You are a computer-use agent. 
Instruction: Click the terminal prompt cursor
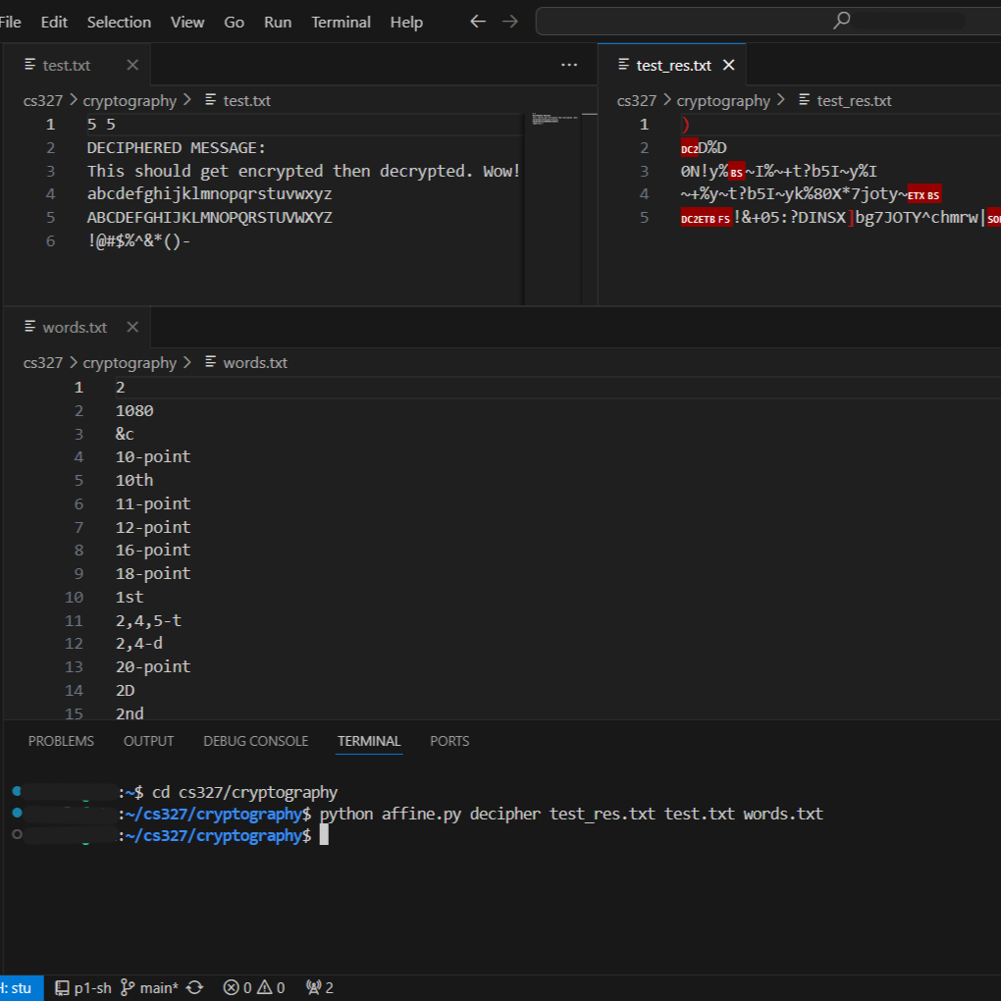pos(324,835)
